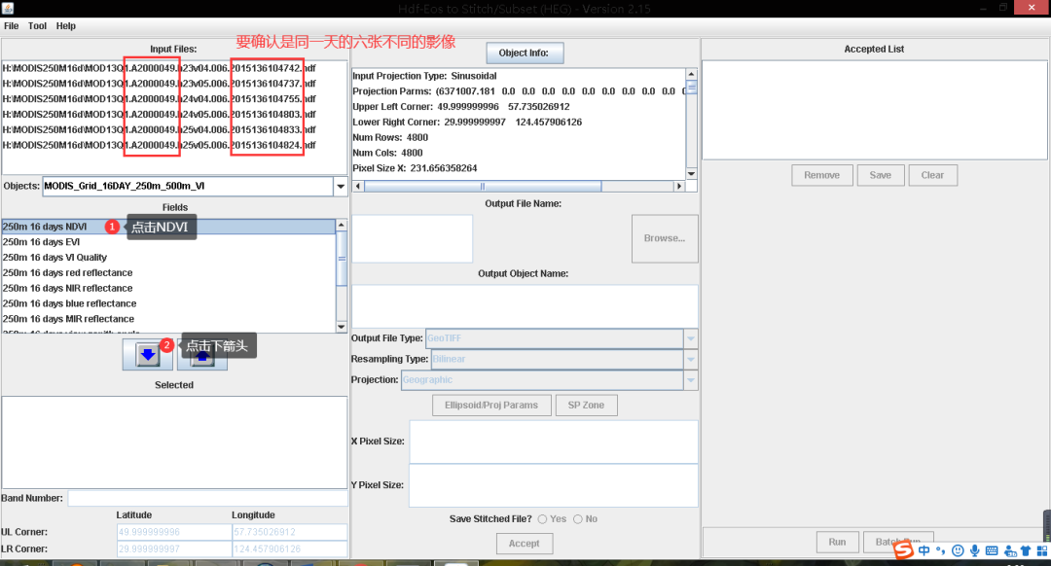
Task: Click the blue down-arrow field select button
Action: (x=148, y=354)
